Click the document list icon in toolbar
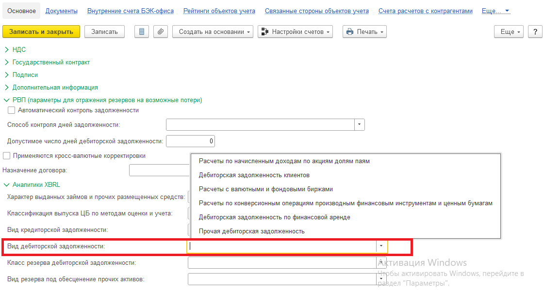Viewport: 544px width, 290px height. [142, 31]
